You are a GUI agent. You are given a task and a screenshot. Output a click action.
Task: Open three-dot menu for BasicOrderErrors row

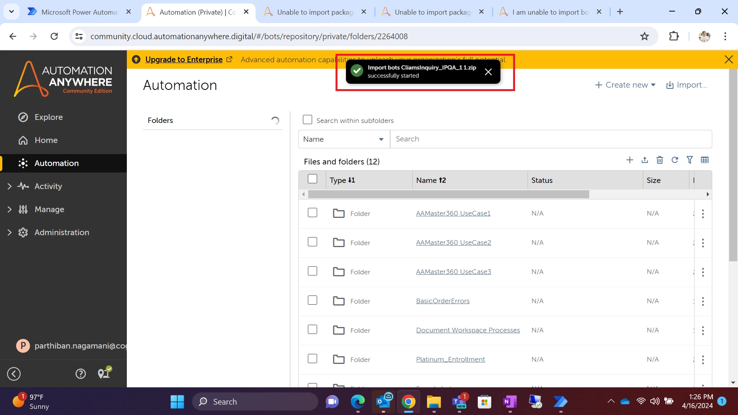click(703, 301)
